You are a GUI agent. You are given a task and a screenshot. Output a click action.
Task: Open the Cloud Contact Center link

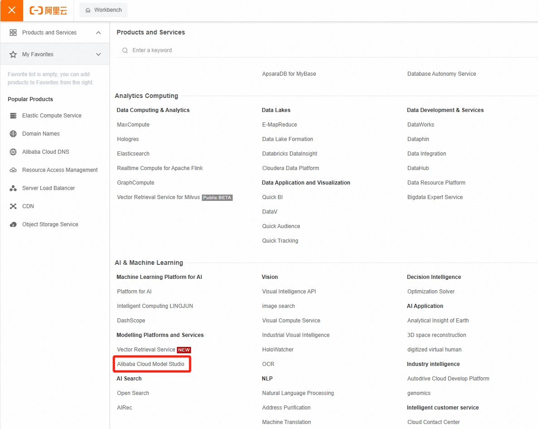pyautogui.click(x=433, y=422)
